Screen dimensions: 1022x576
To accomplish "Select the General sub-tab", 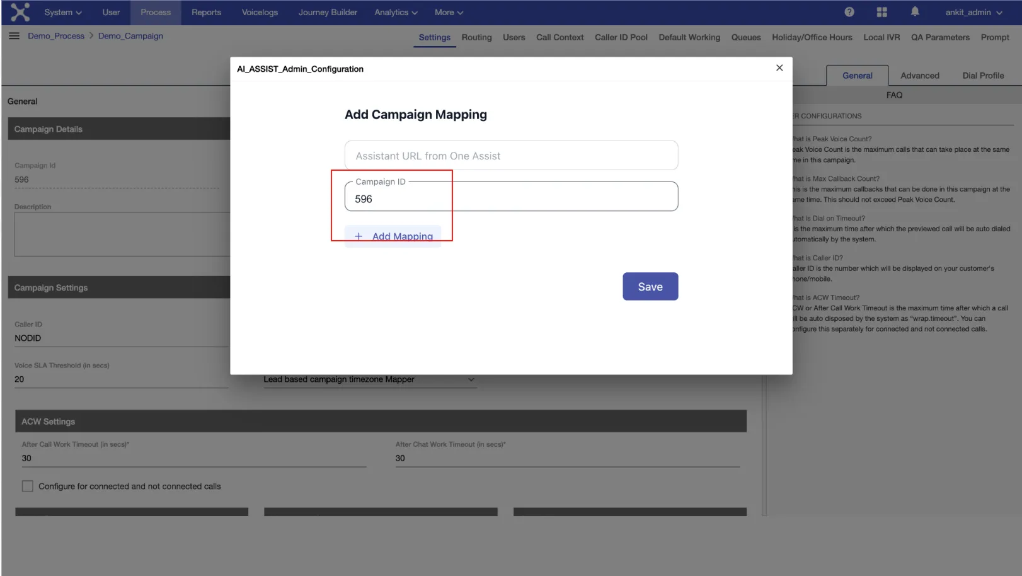I will tap(857, 76).
